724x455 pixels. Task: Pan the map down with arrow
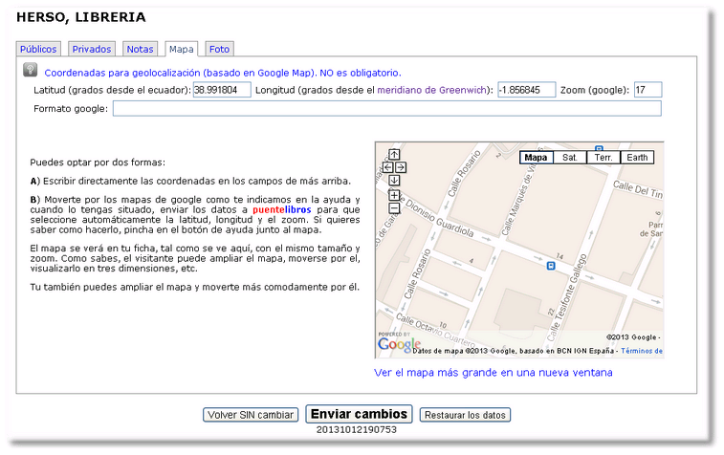click(394, 181)
